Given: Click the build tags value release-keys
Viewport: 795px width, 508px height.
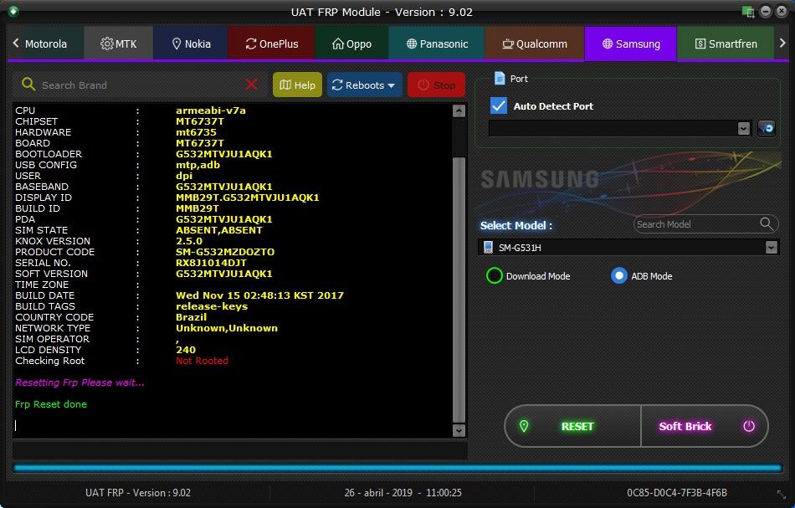Looking at the screenshot, I should click(212, 306).
